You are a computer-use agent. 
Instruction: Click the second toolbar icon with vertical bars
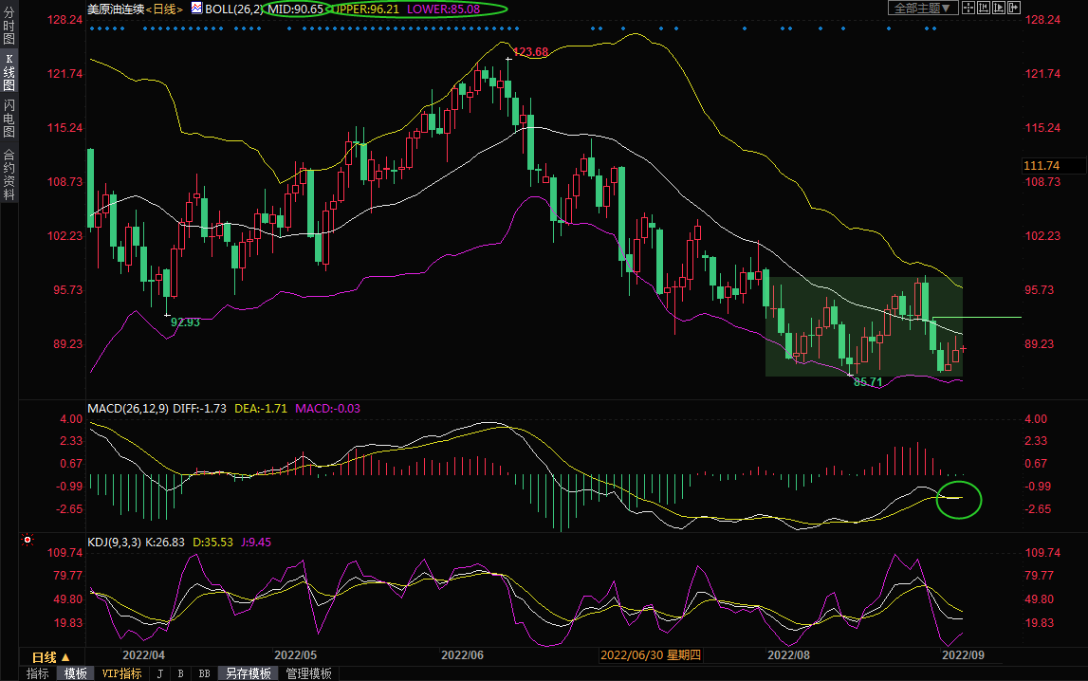click(x=986, y=8)
